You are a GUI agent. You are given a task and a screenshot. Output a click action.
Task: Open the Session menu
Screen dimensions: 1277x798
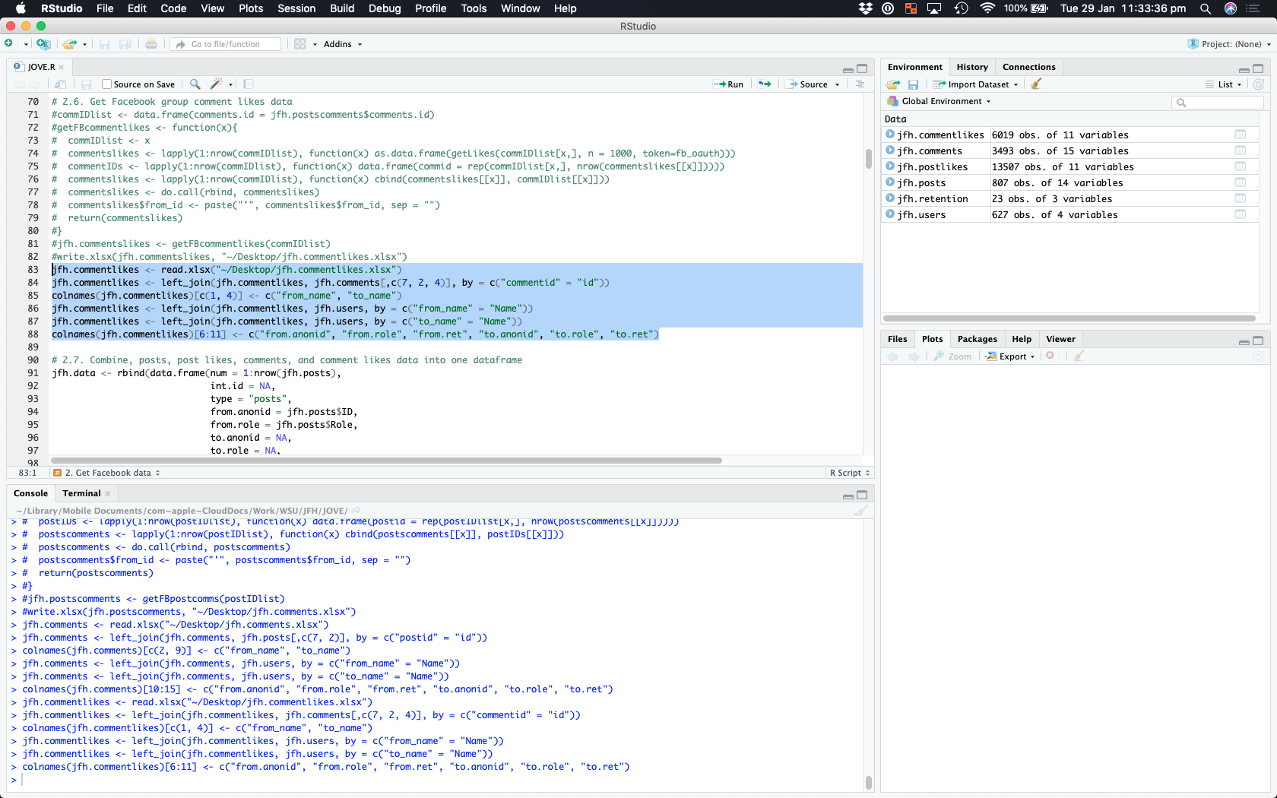(x=296, y=8)
